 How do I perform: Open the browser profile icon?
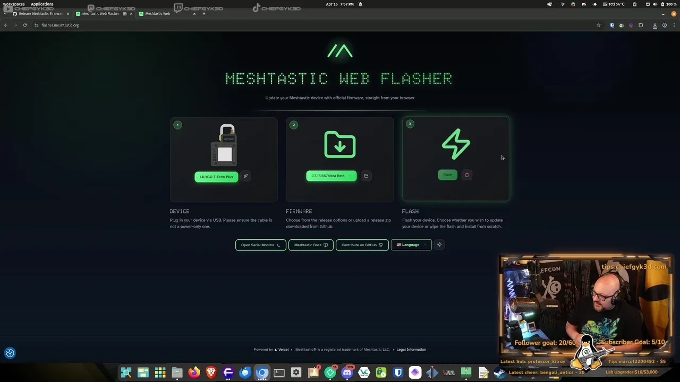point(664,25)
